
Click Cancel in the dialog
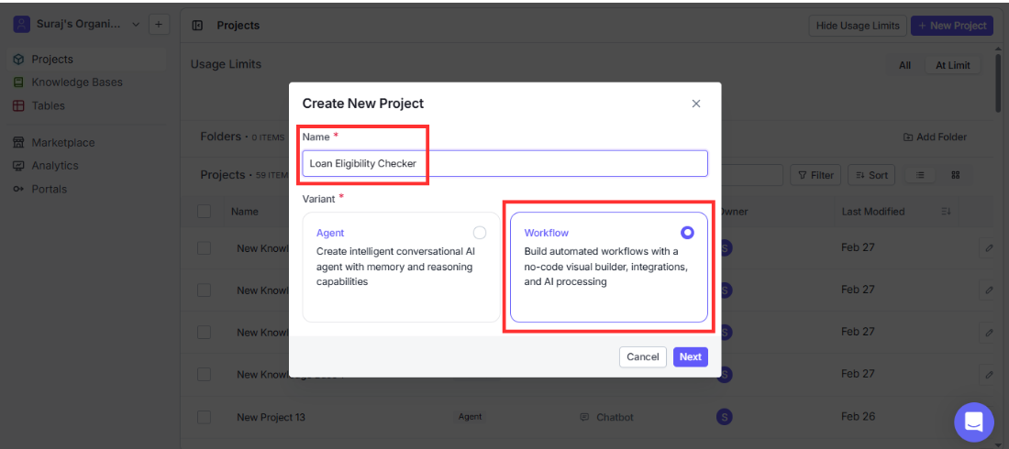[643, 357]
